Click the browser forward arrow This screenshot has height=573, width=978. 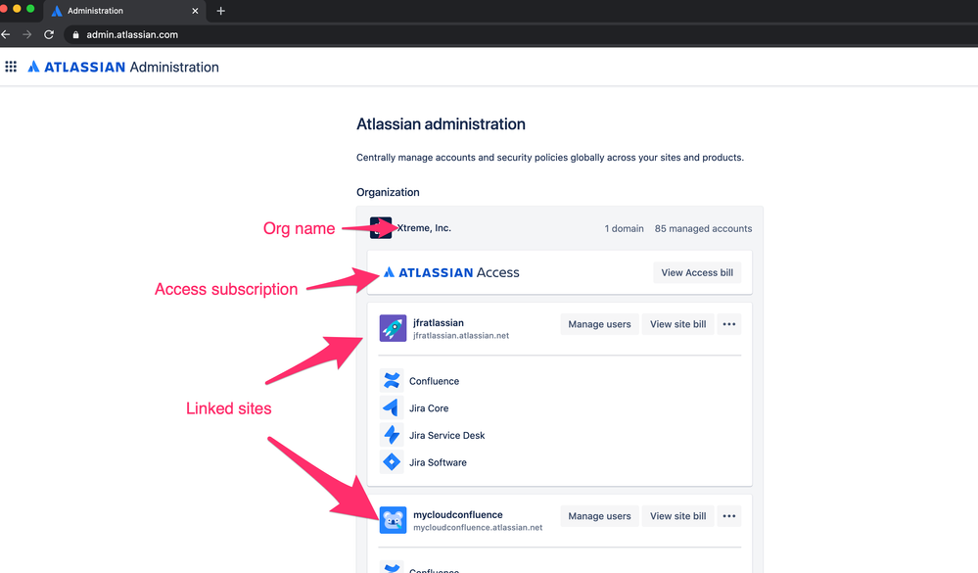26,34
